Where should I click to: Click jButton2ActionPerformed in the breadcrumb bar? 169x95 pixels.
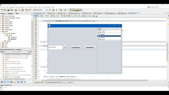(54, 82)
